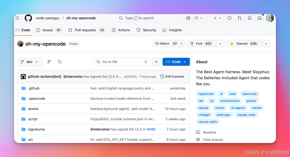Screen dimensions: 290x157
Task: View the 919 Commits history
Action: (172, 76)
